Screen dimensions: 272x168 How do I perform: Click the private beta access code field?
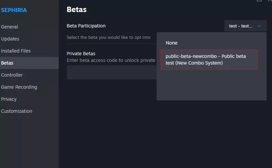(111, 72)
